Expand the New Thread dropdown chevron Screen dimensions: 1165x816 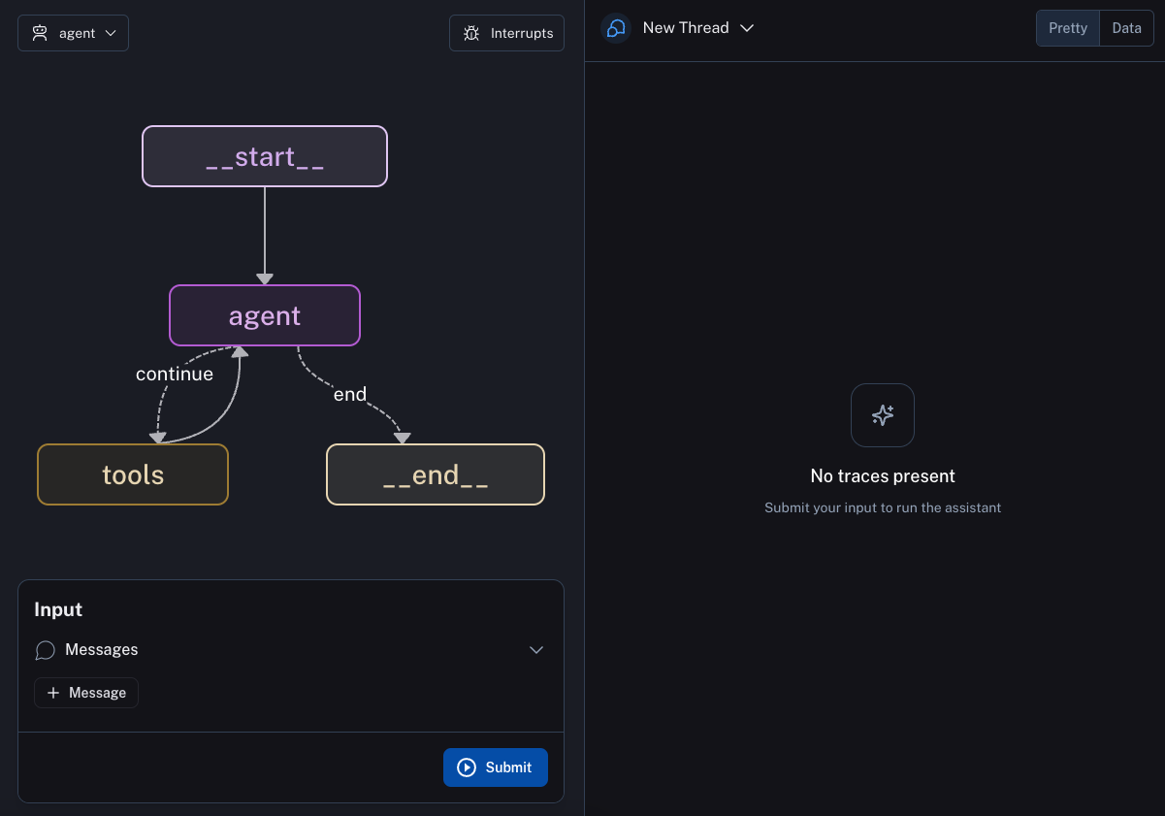click(x=747, y=28)
